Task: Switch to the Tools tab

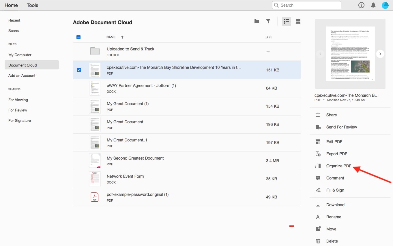Action: coord(32,5)
